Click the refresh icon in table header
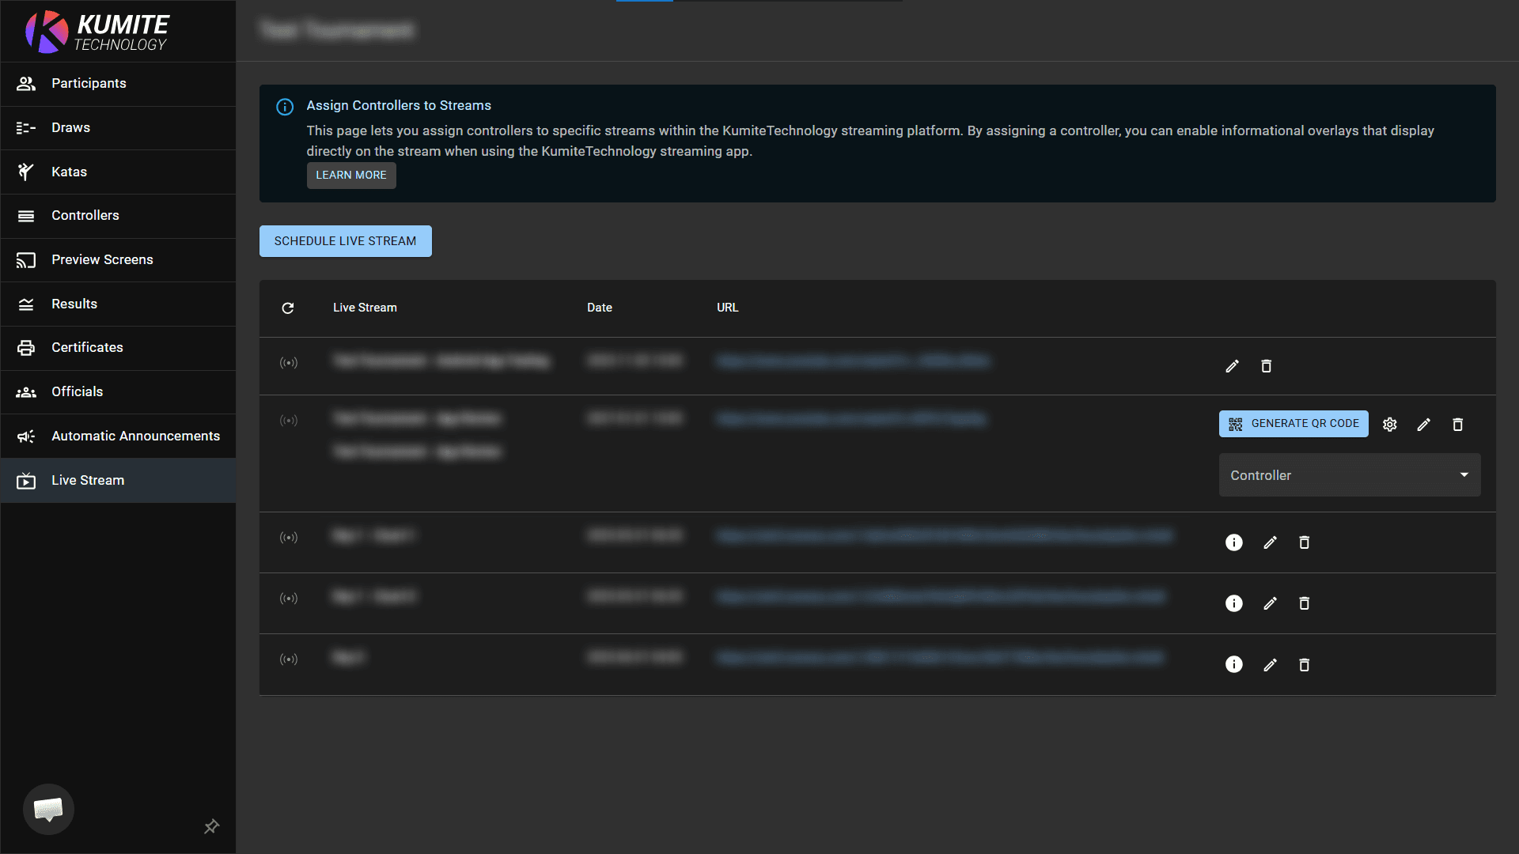The image size is (1519, 854). pos(288,308)
